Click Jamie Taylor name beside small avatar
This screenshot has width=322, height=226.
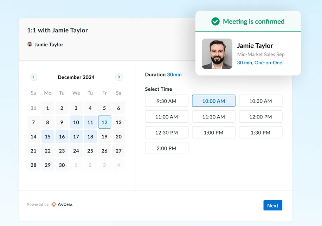[x=49, y=45]
